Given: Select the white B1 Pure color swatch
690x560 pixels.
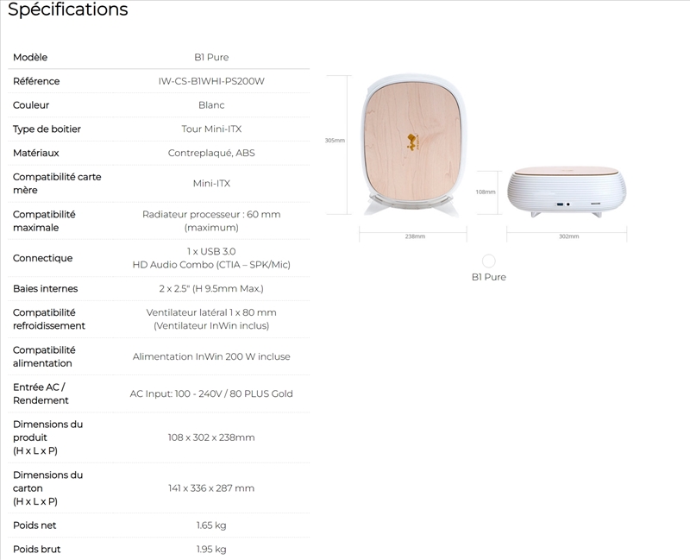Looking at the screenshot, I should 489,261.
